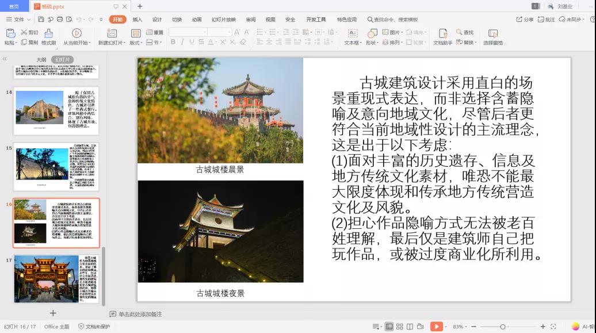Viewport: 596px width, 333px height.
Task: Start slideshow from current slide icon
Action: pyautogui.click(x=76, y=33)
